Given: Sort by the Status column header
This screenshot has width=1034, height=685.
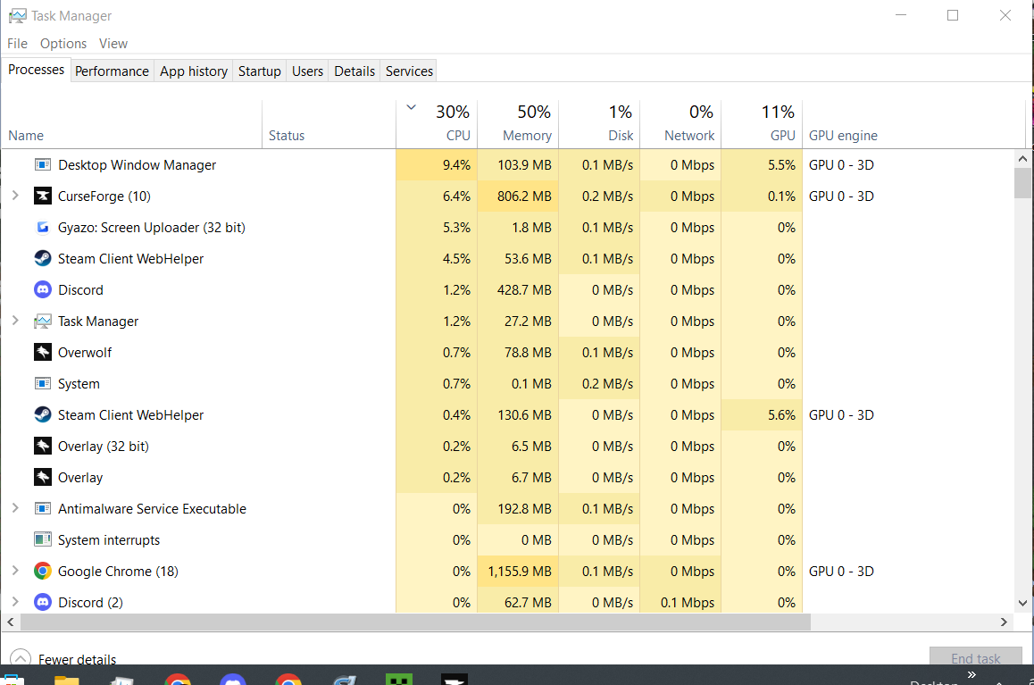Looking at the screenshot, I should (329, 125).
